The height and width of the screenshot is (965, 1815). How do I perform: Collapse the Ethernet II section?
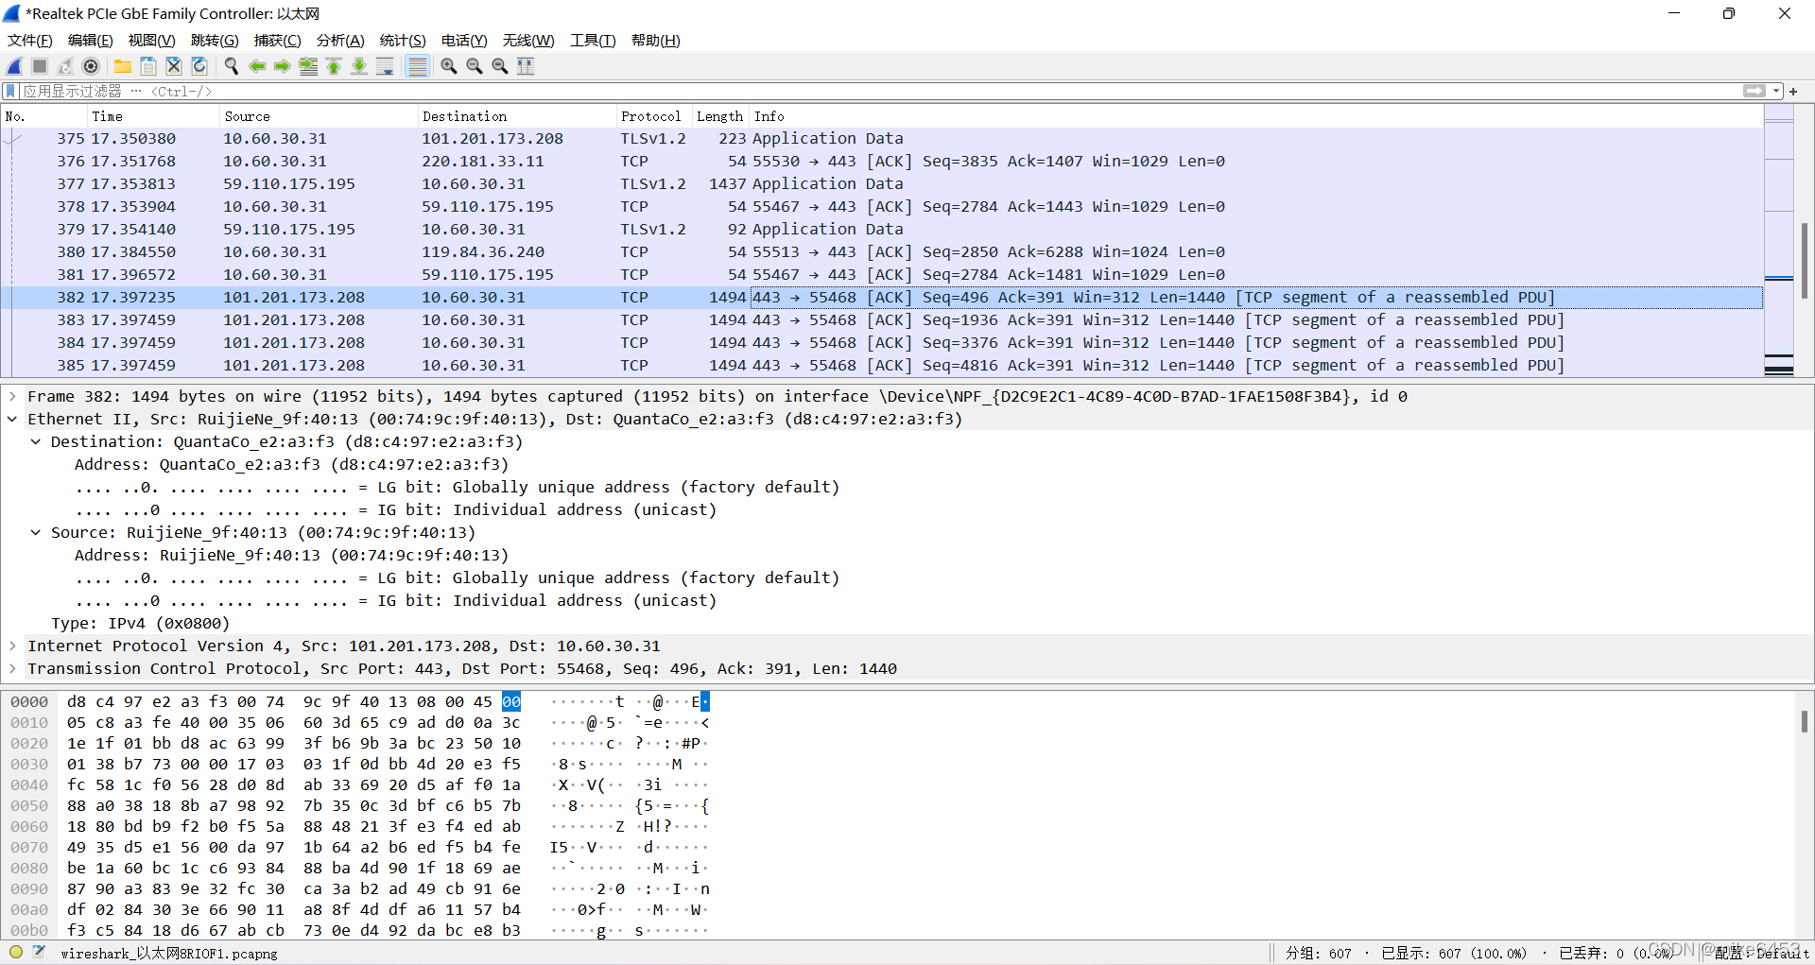(x=13, y=420)
